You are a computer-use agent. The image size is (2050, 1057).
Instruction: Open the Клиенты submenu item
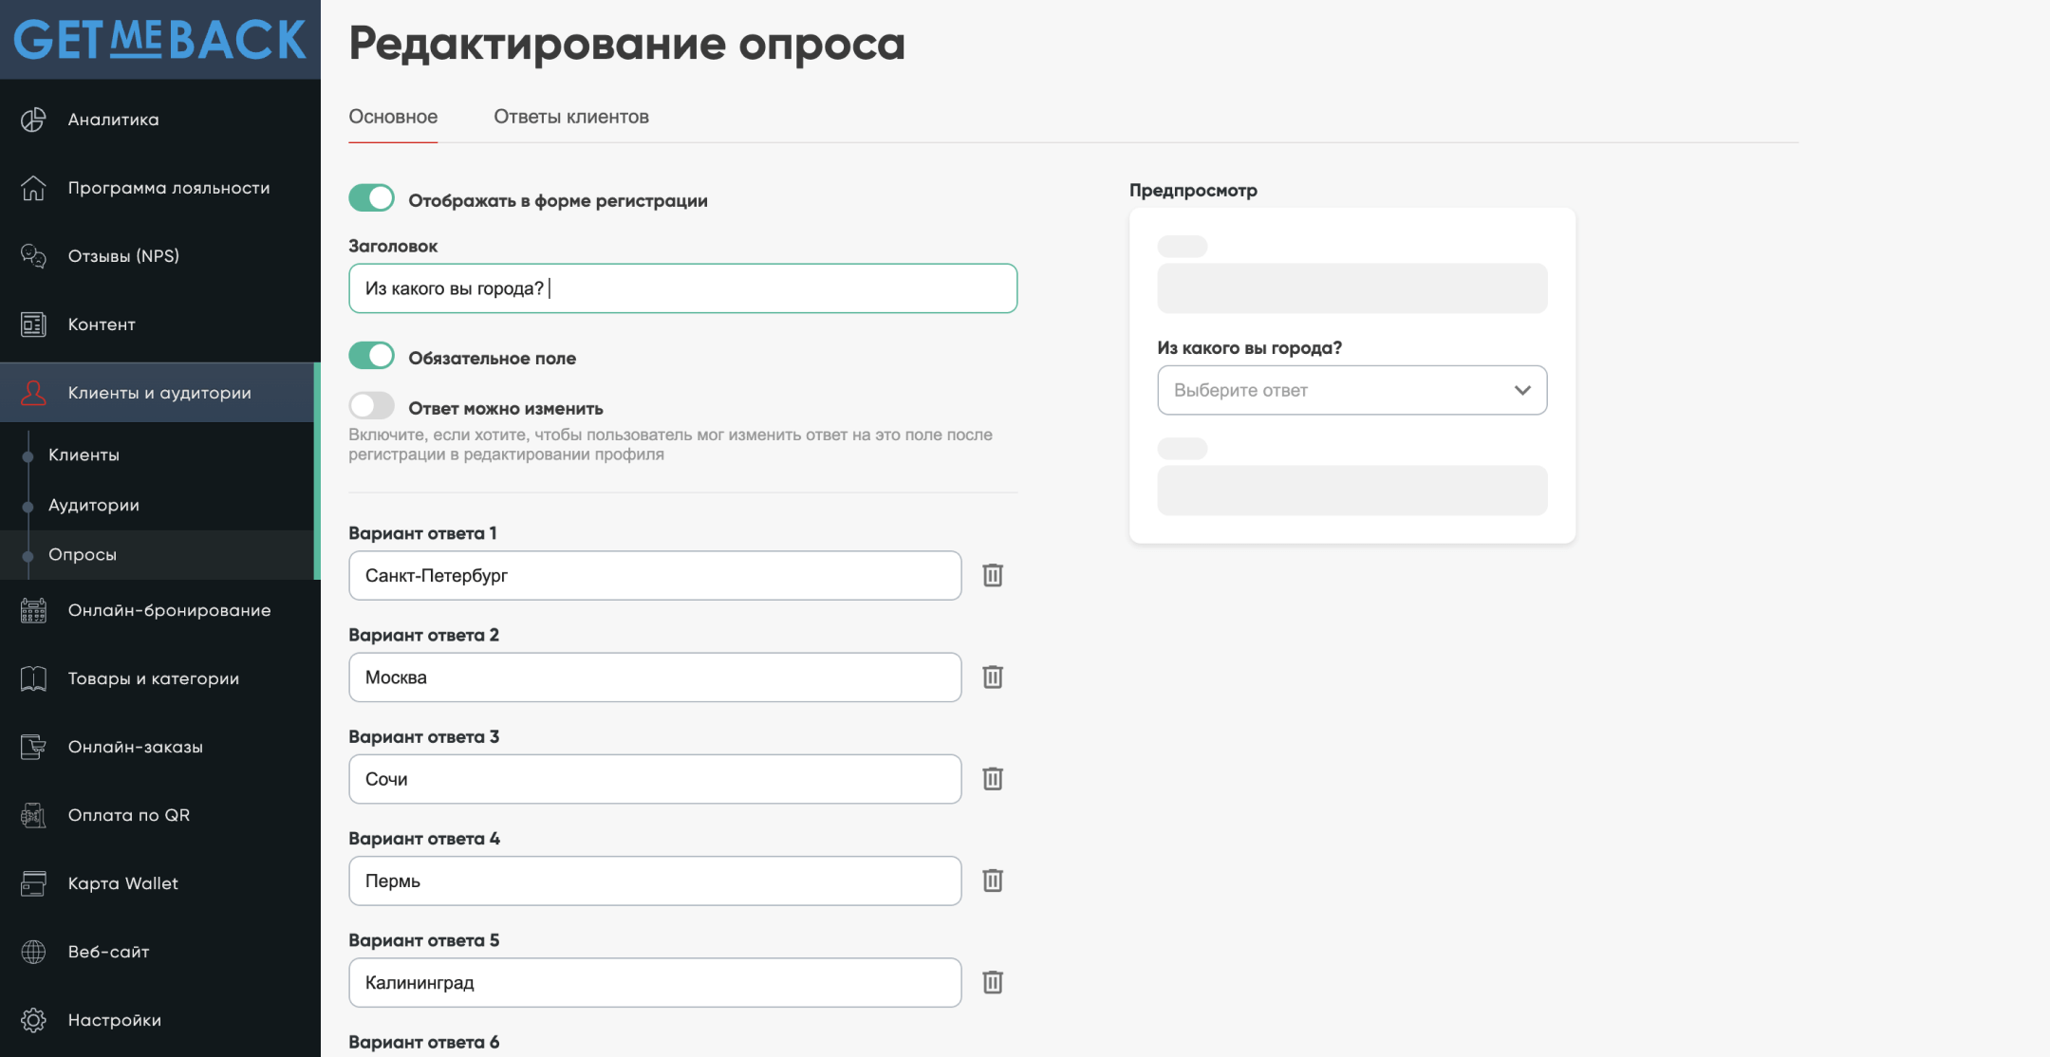click(x=84, y=454)
